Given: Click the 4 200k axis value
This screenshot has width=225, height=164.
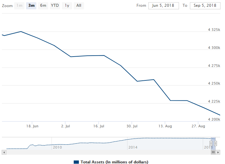Looking at the screenshot, I should pyautogui.click(x=214, y=119).
